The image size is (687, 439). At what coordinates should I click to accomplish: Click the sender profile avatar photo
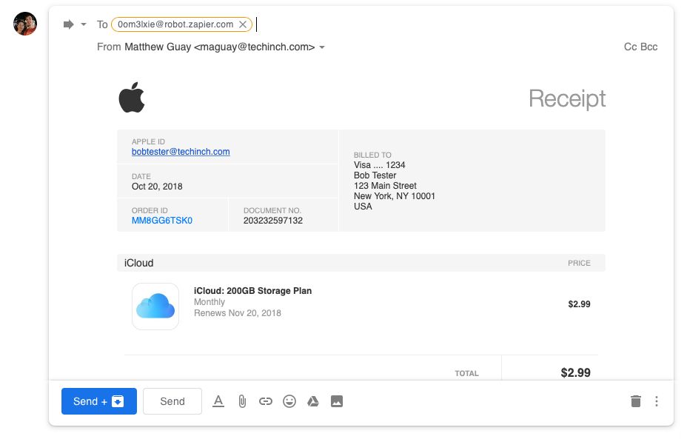25,24
